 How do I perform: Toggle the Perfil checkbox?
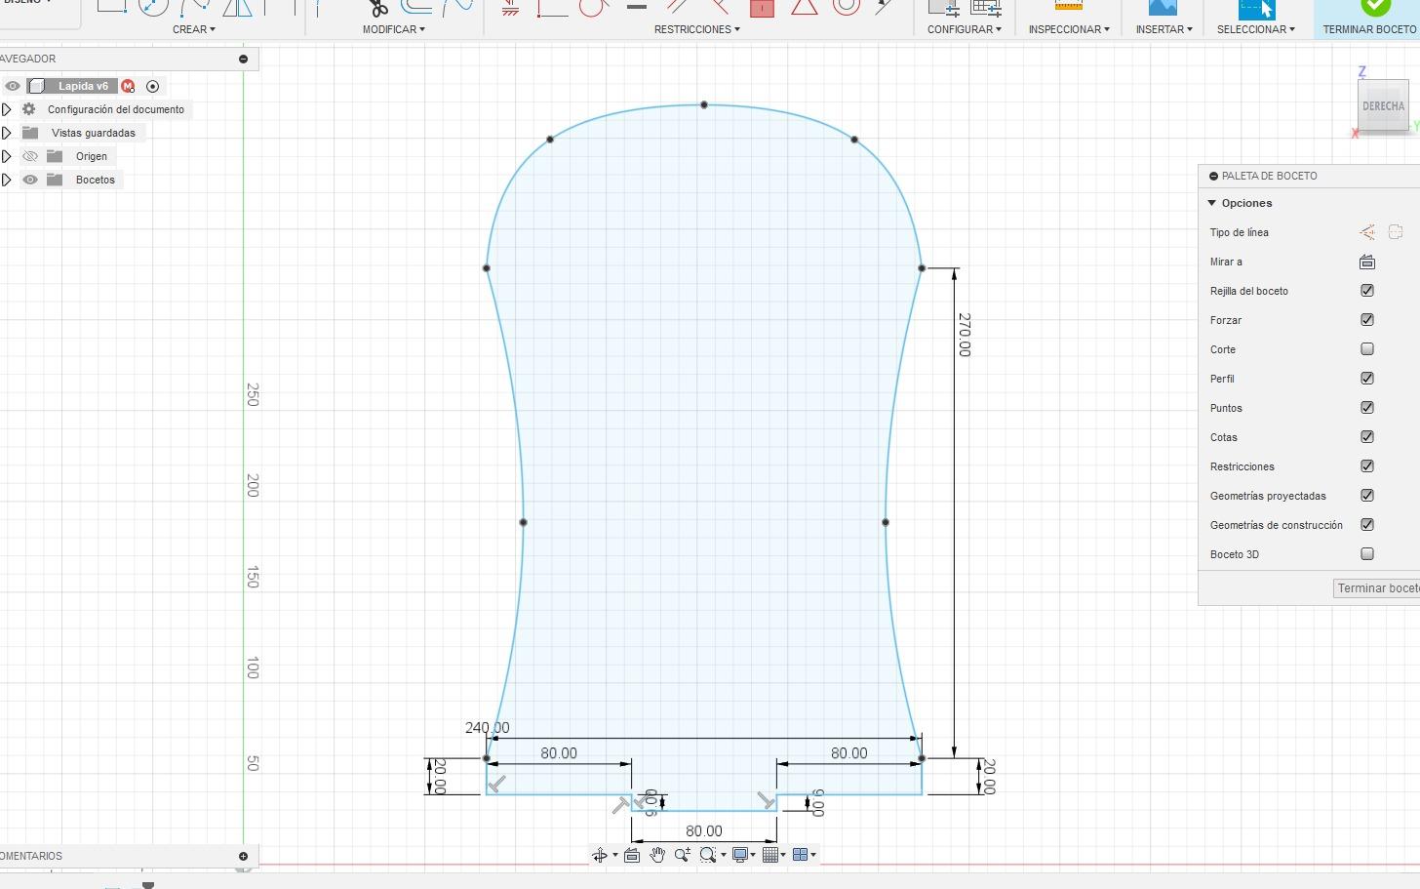pos(1367,379)
